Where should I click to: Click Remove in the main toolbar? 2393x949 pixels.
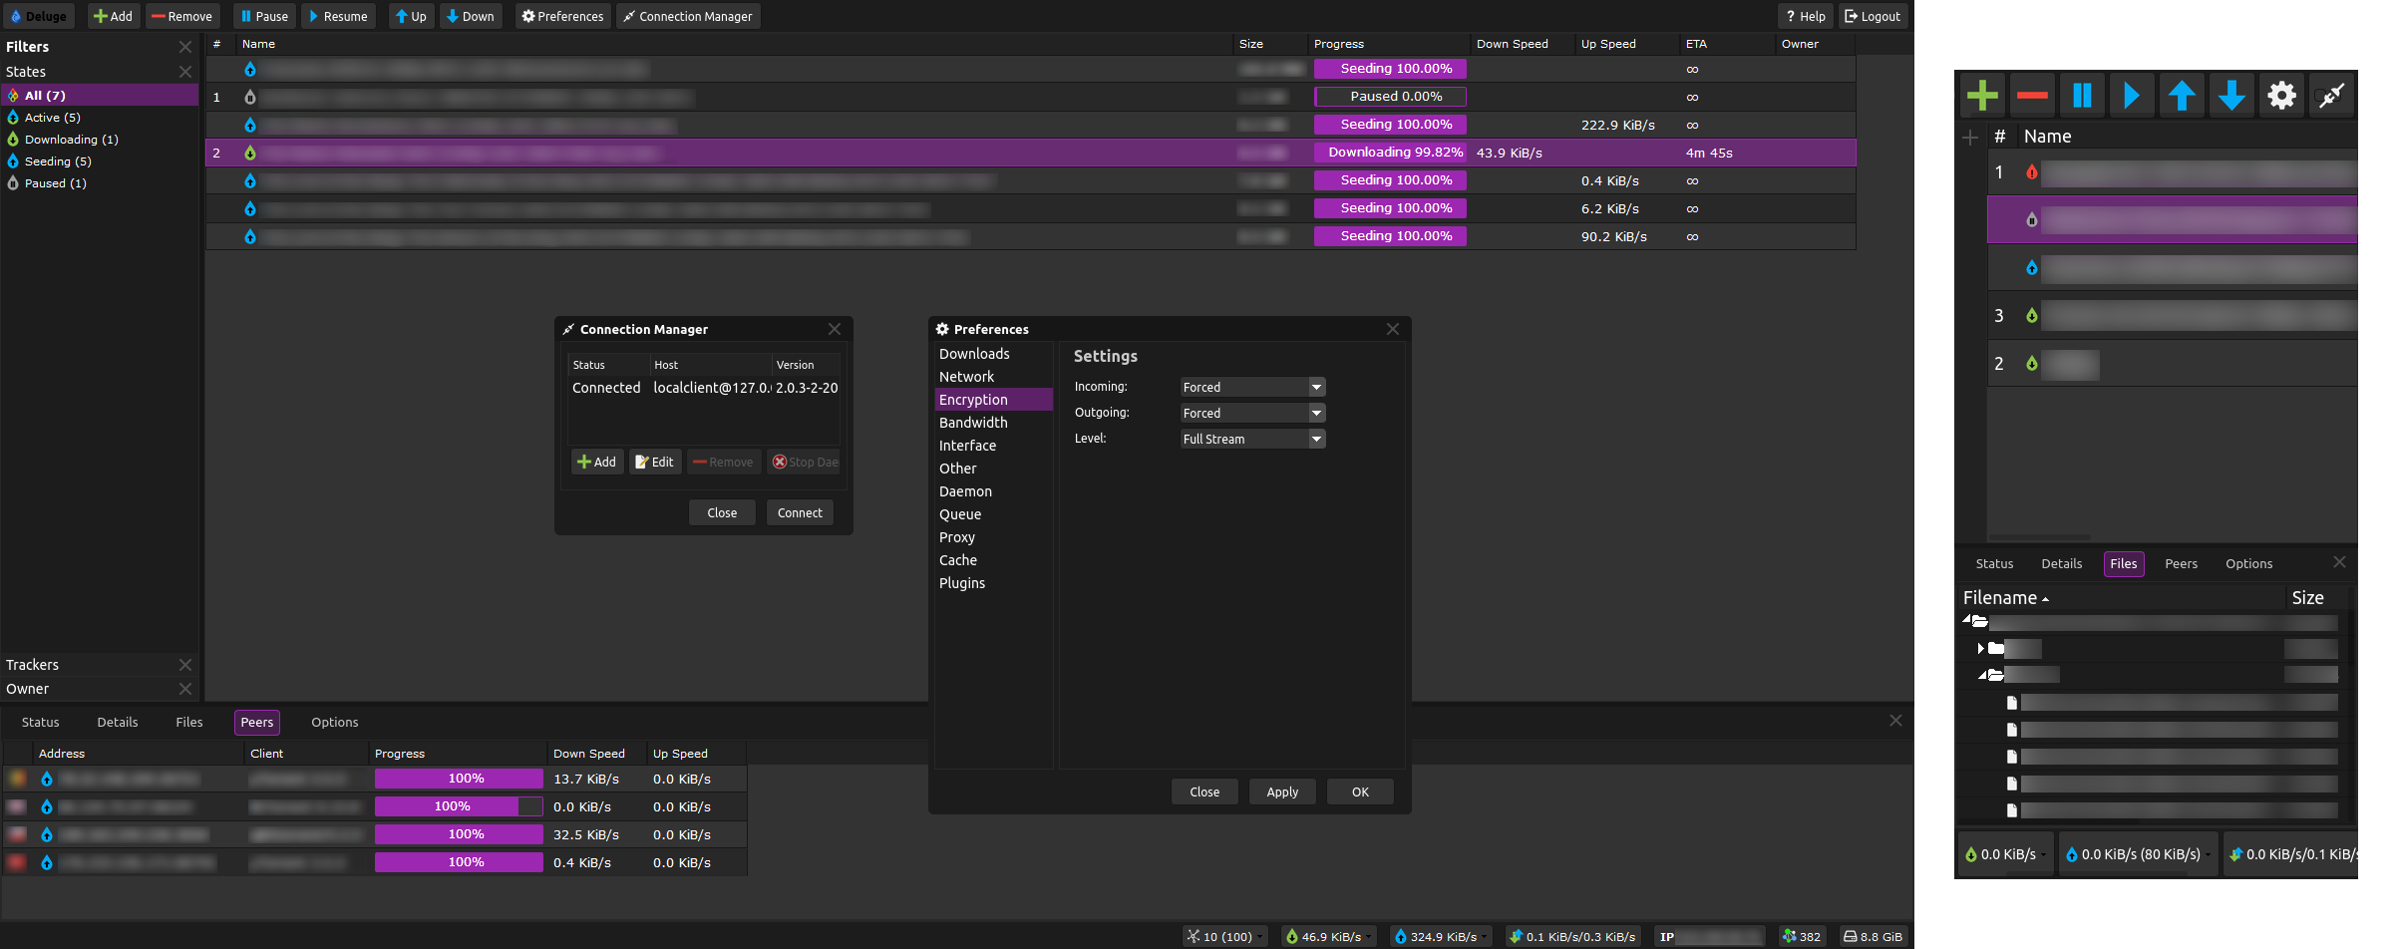(x=182, y=16)
